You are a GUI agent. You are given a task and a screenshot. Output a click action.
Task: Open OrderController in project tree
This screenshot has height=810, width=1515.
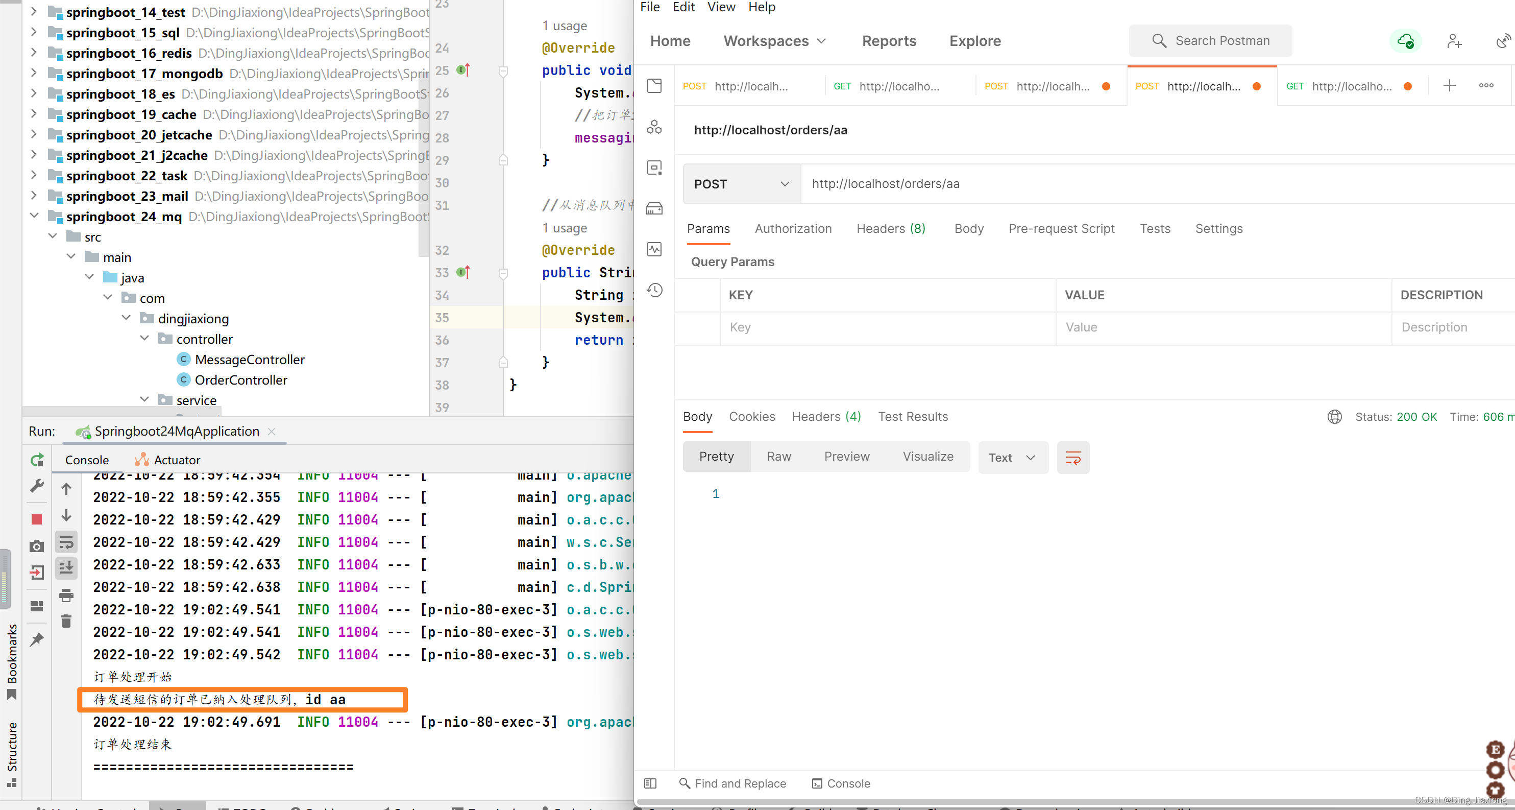click(x=240, y=379)
